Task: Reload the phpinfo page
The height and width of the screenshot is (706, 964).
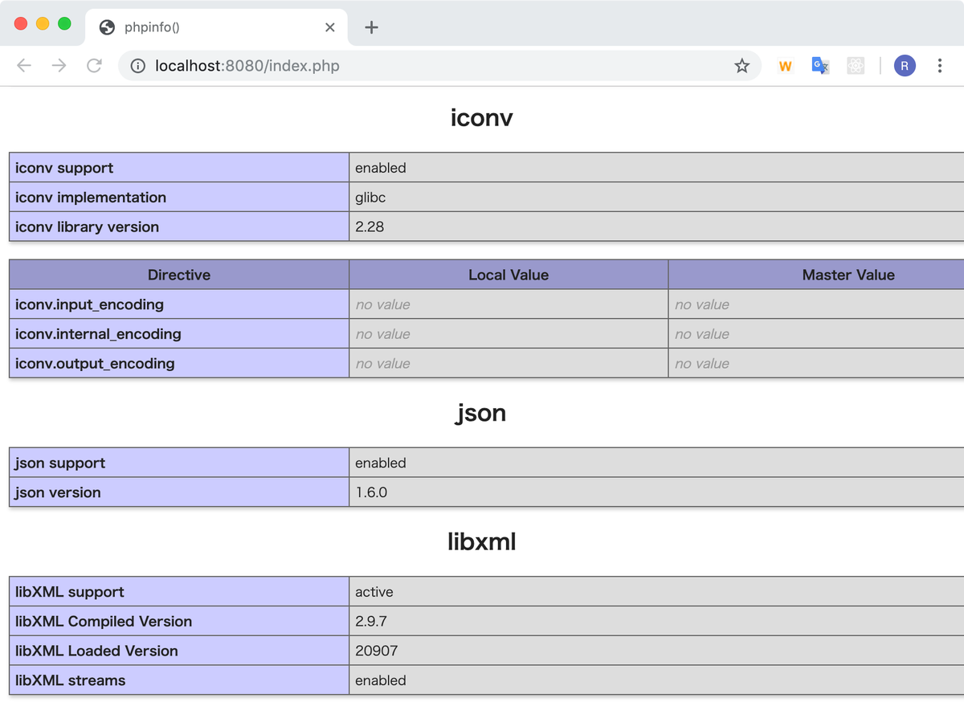Action: [94, 66]
